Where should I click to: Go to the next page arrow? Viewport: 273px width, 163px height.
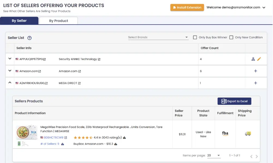[257, 156]
